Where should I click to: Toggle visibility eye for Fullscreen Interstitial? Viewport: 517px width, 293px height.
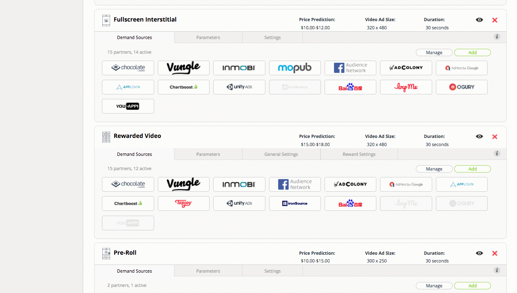coord(479,20)
